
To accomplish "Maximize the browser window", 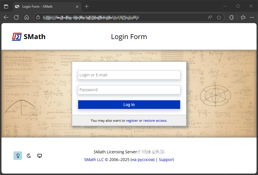I will (x=238, y=6).
